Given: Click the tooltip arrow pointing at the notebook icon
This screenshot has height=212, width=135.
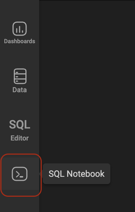Looking at the screenshot, I should click(41, 174).
